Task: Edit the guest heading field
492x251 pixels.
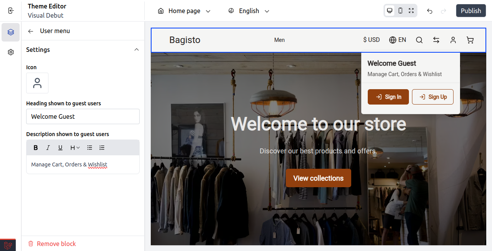Action: (83, 116)
